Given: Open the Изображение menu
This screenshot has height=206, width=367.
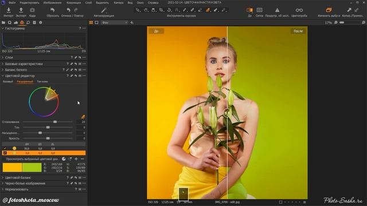Looking at the screenshot, I should click(52, 2).
